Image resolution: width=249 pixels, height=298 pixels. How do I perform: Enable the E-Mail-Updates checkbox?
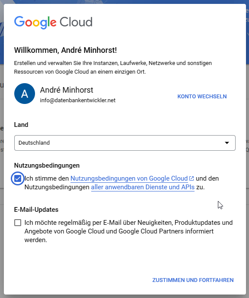[18, 223]
